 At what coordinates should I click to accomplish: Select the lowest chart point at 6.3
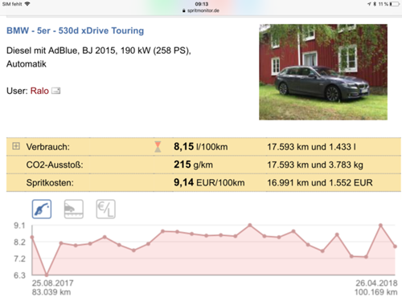click(47, 275)
